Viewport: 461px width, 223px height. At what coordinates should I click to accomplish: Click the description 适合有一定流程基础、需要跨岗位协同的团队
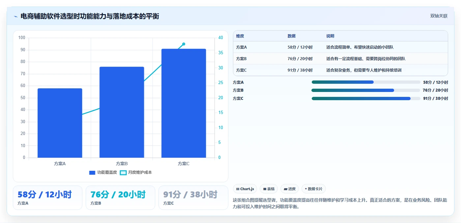[x=366, y=59]
